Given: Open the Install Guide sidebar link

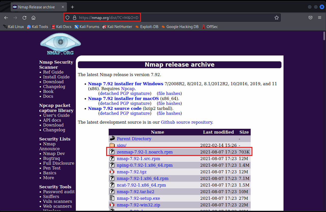Looking at the screenshot, I should point(56,77).
